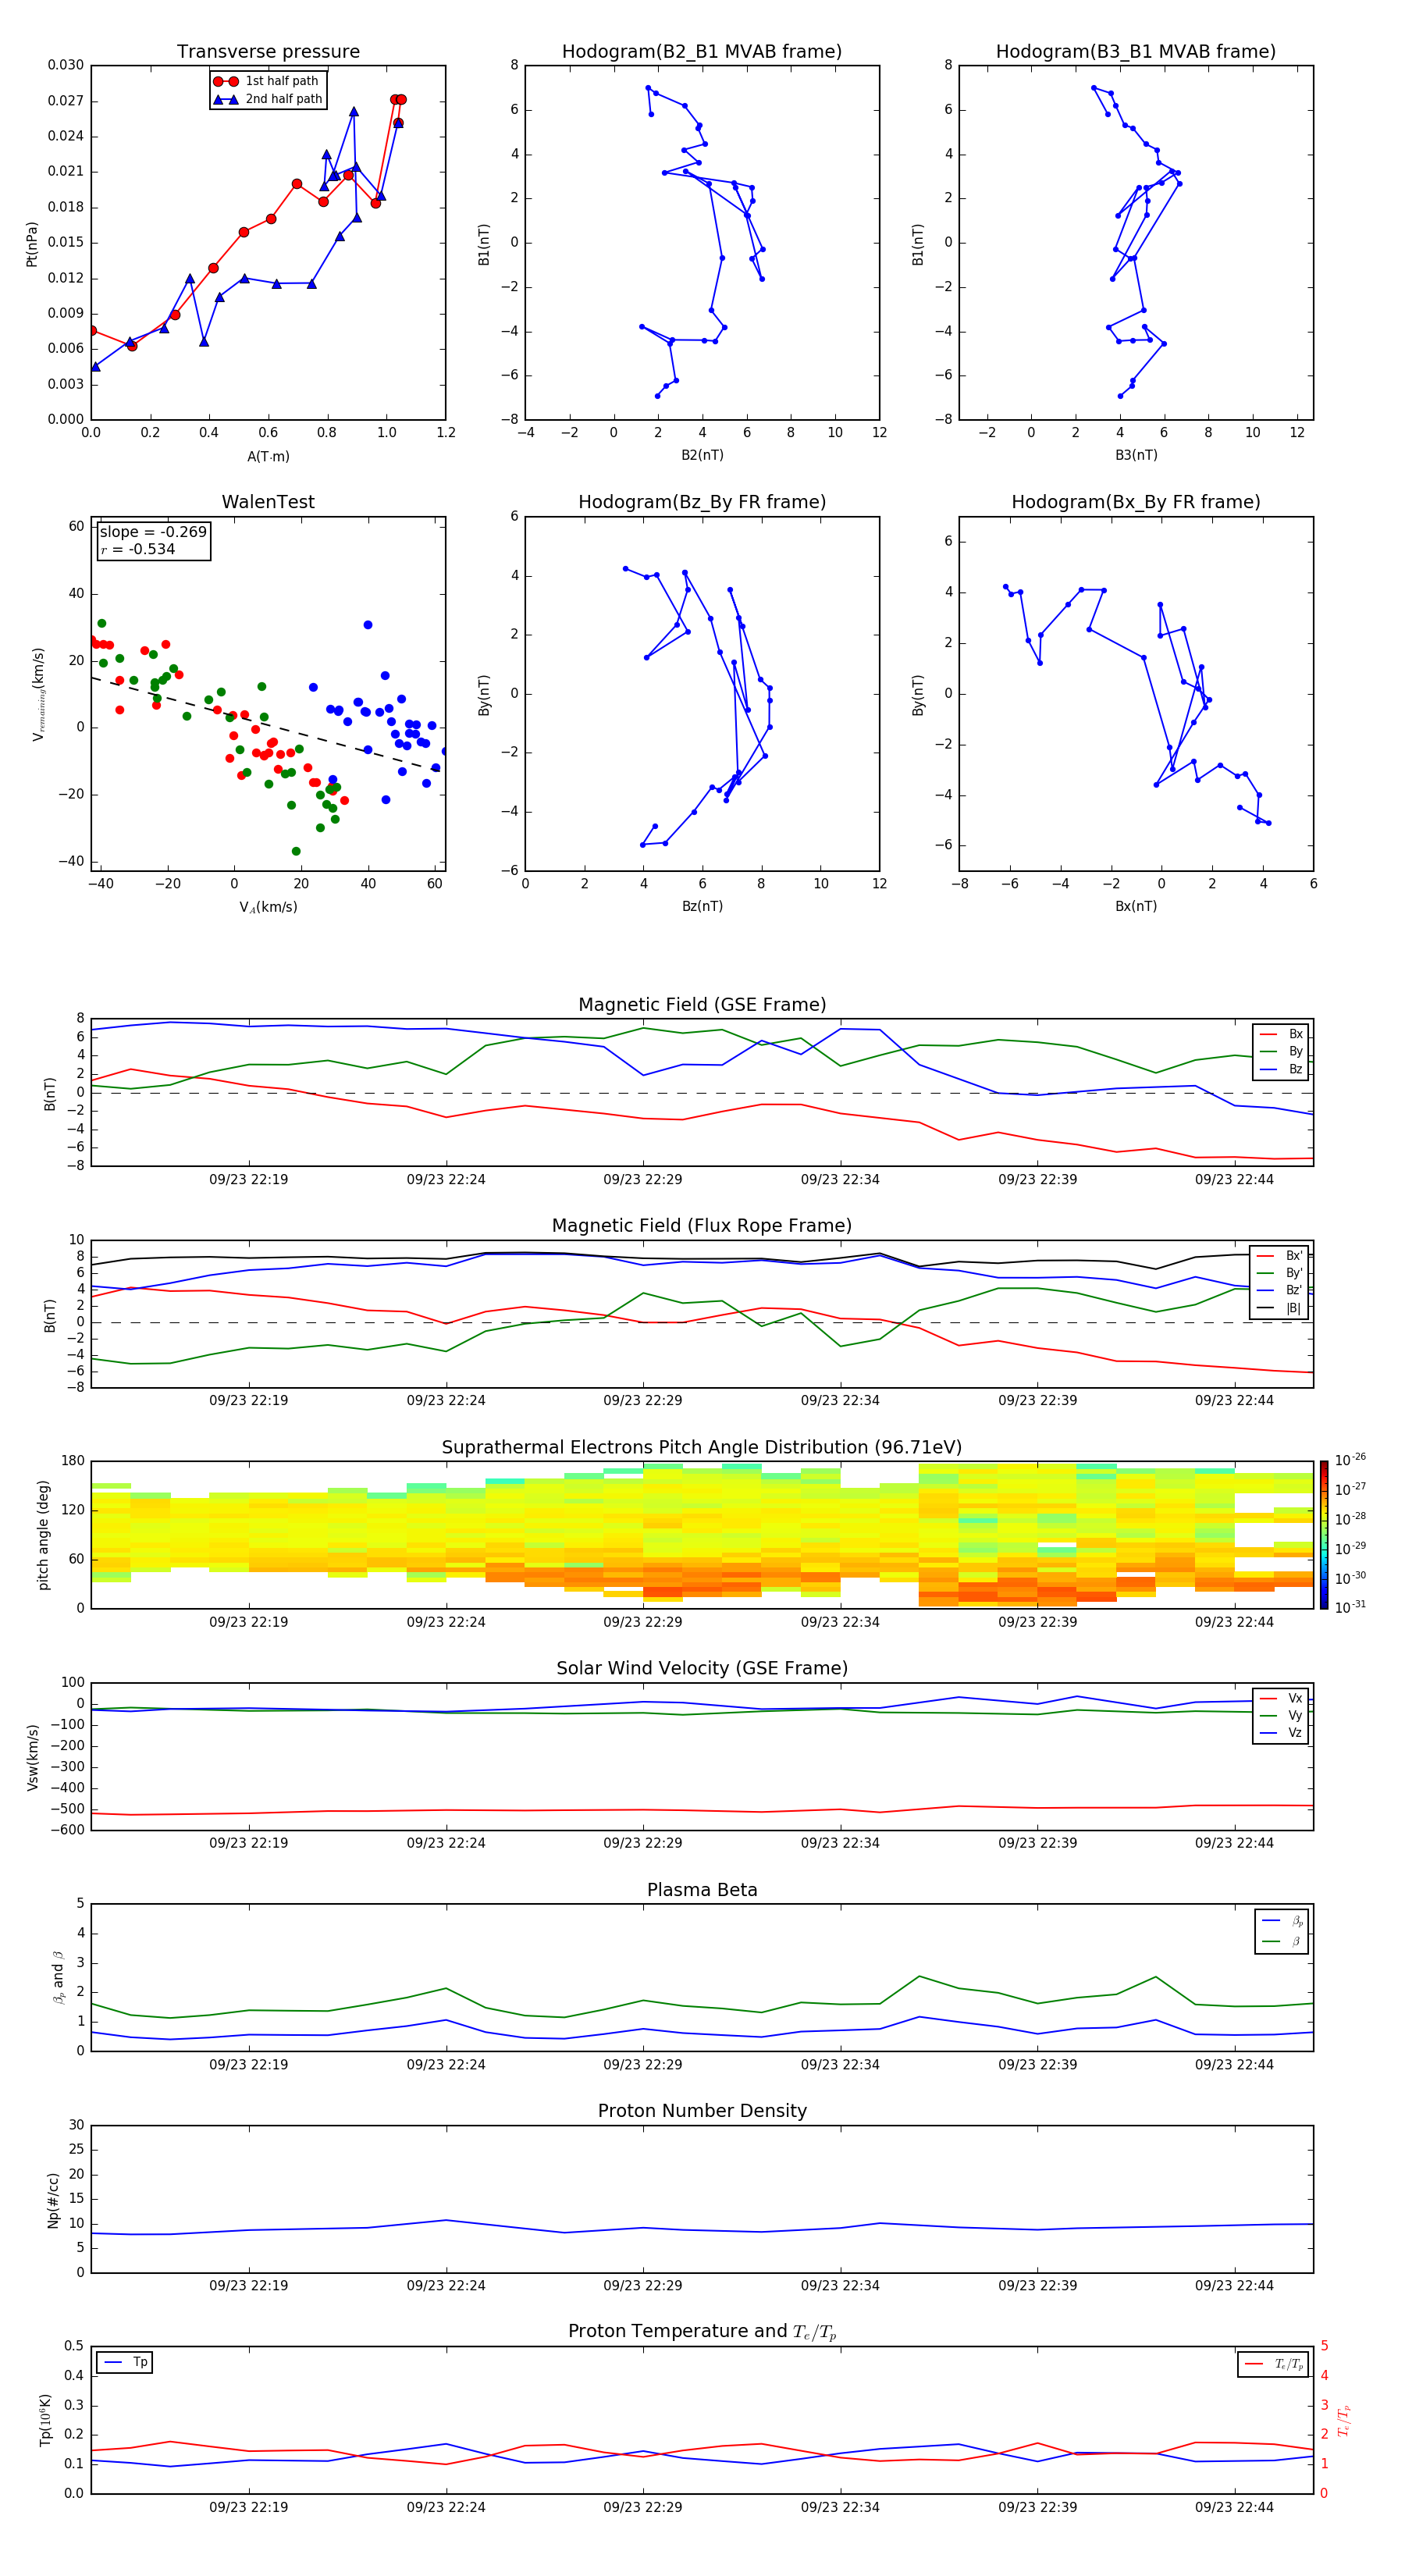The width and height of the screenshot is (1405, 2576).
Task: Click the "Bz(nT)" x-axis label
Action: (702, 906)
